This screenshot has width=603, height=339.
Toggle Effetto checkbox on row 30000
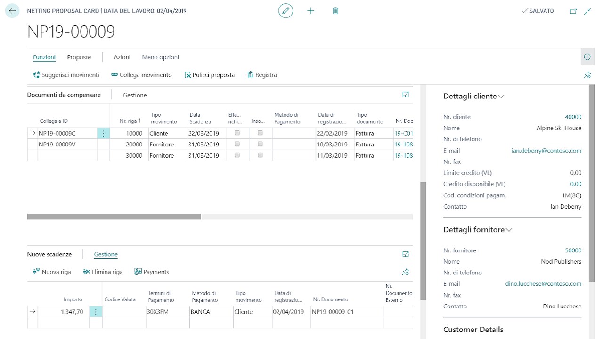tap(237, 155)
